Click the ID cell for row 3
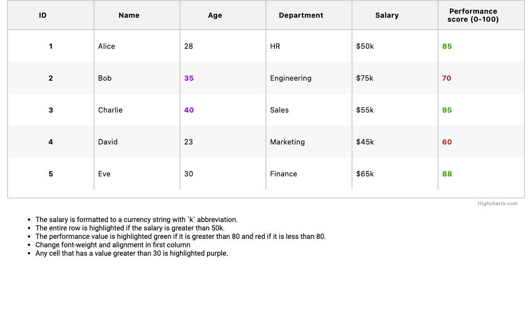This screenshot has width=532, height=335. pyautogui.click(x=51, y=110)
